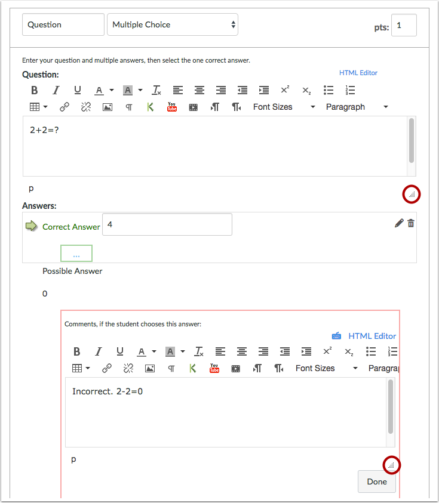Viewport: 439px width, 503px height.
Task: Apply superscript in the Question editor toolbar
Action: pyautogui.click(x=285, y=90)
